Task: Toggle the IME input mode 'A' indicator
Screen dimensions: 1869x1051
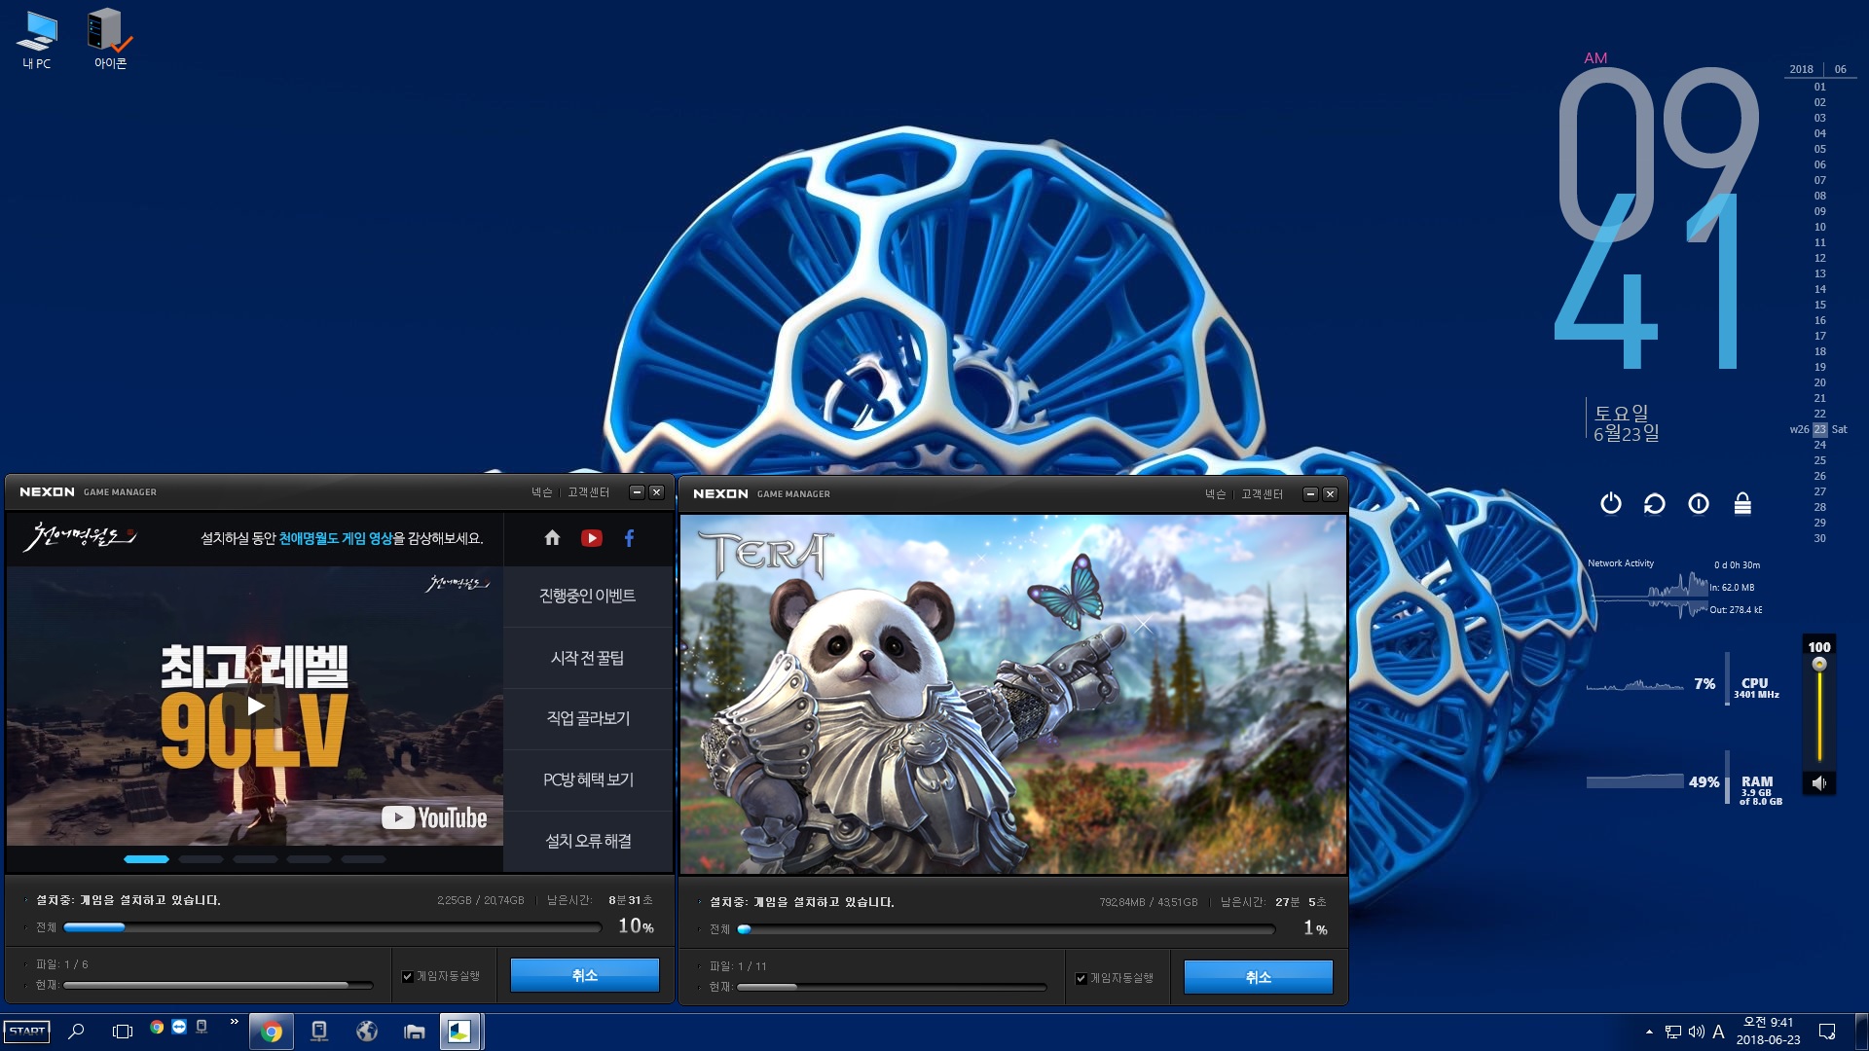Action: pos(1718,1032)
